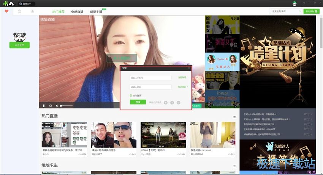Focus the password input field
The image size is (323, 175).
(150, 87)
